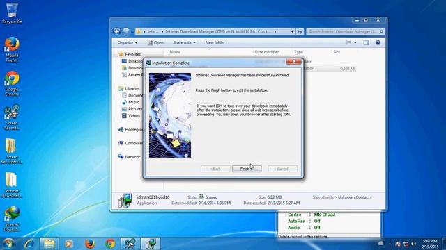Toggle the preview pane icon
The image size is (446, 250).
point(366,42)
